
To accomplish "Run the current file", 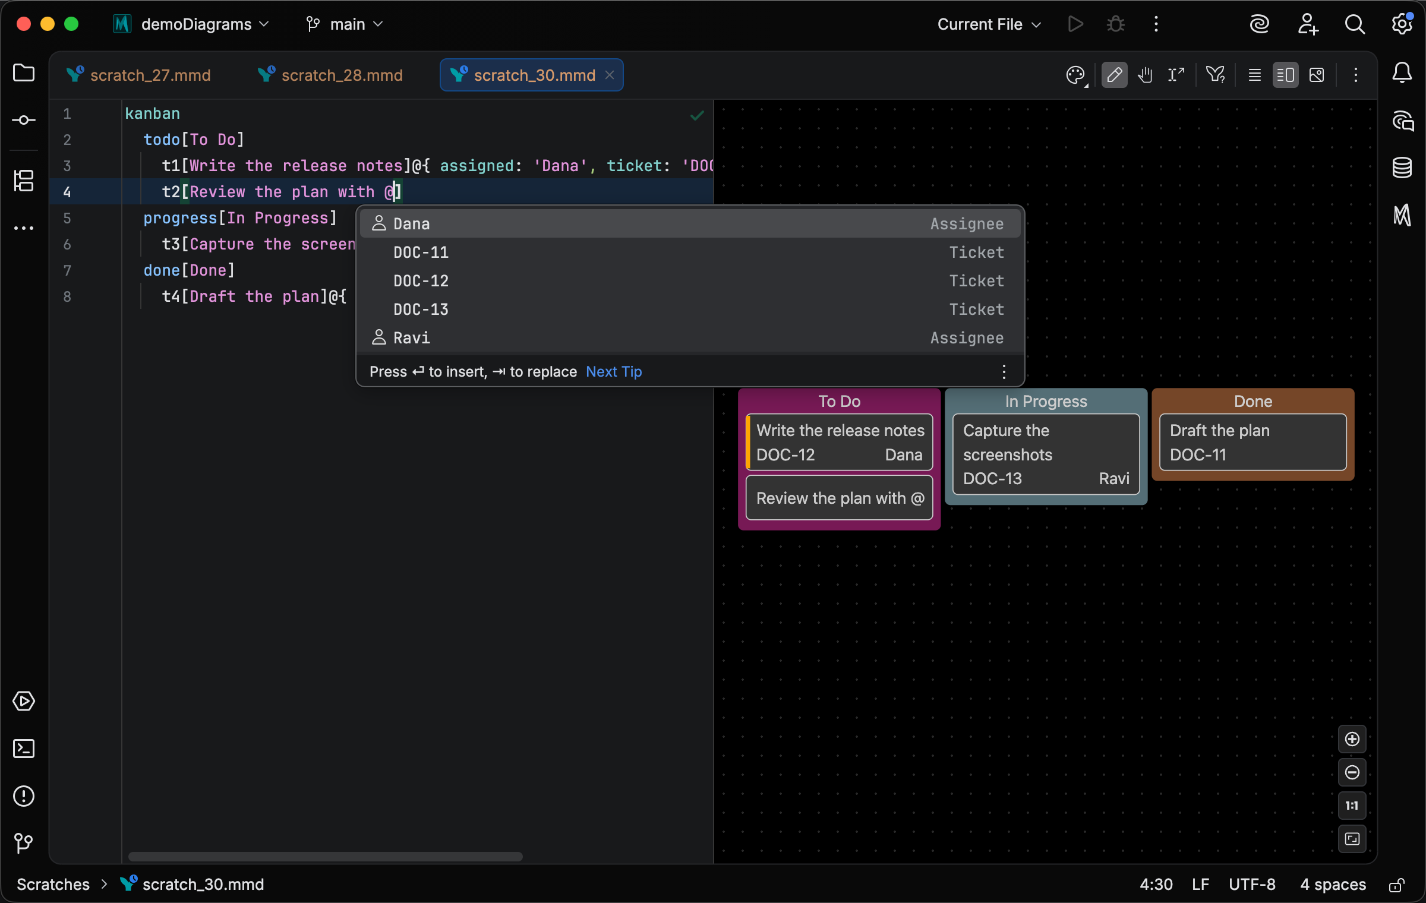I will [1075, 24].
